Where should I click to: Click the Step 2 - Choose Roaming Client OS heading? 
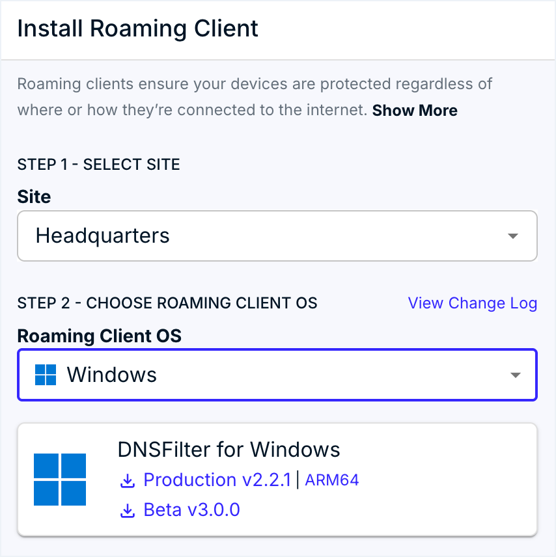pos(167,303)
